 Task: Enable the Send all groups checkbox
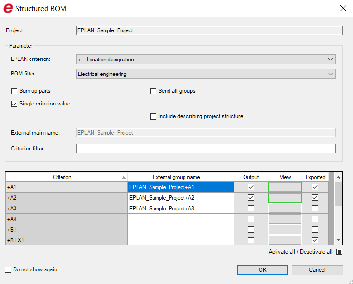click(x=153, y=91)
